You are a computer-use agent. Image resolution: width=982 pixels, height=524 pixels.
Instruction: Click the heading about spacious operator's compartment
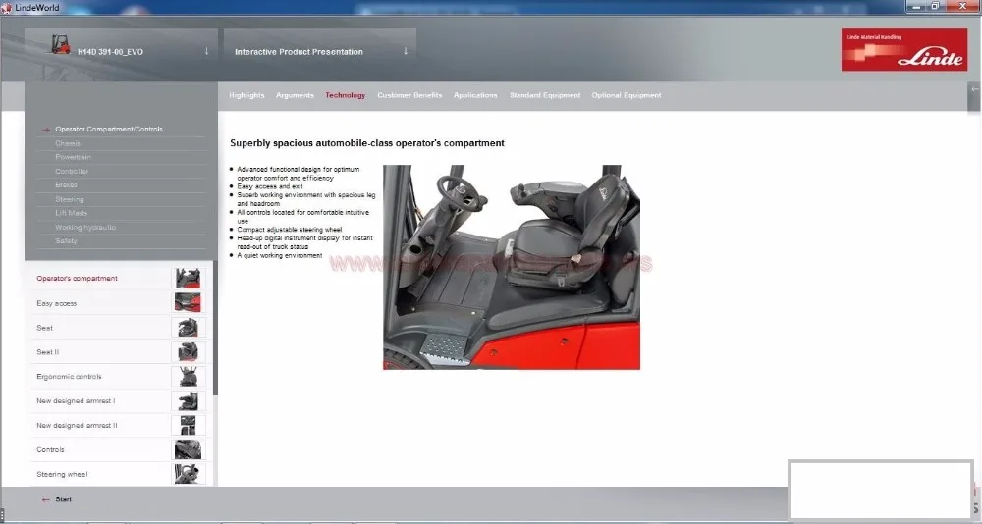(367, 142)
